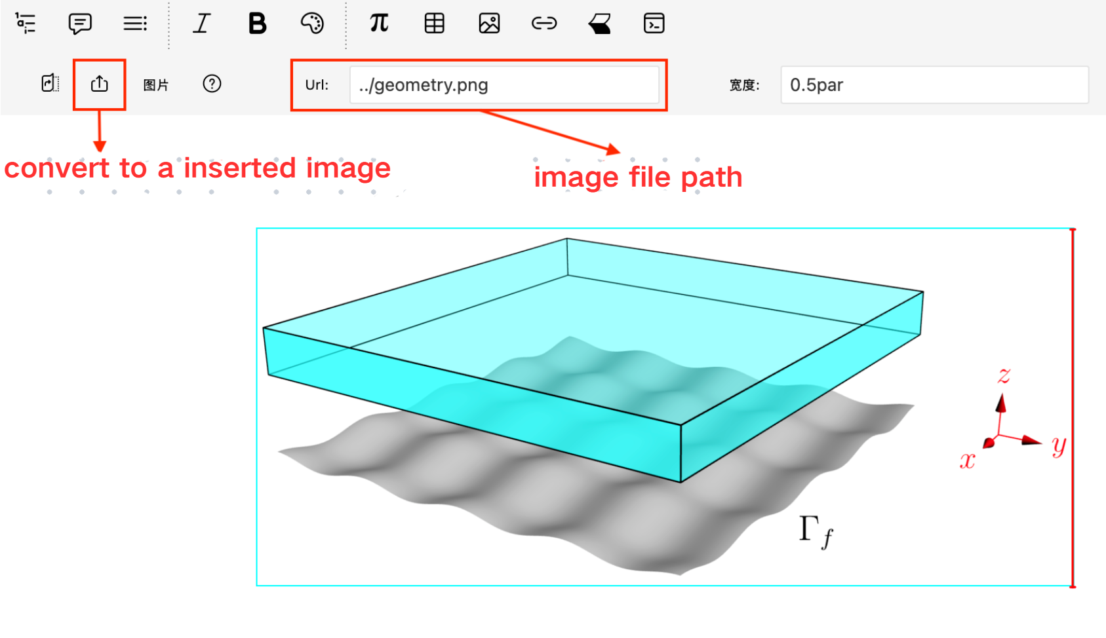Click the 宽度 field showing 0.5par
This screenshot has width=1106, height=638.
coord(934,85)
